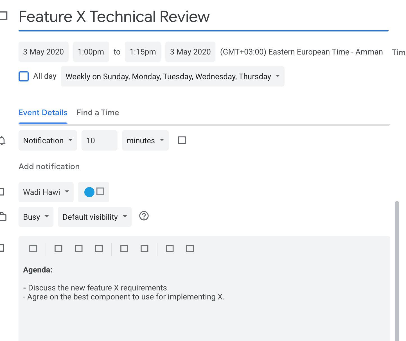Click the briefcase icon beside Busy
Screen dimensions: 406x341
(x=3, y=217)
